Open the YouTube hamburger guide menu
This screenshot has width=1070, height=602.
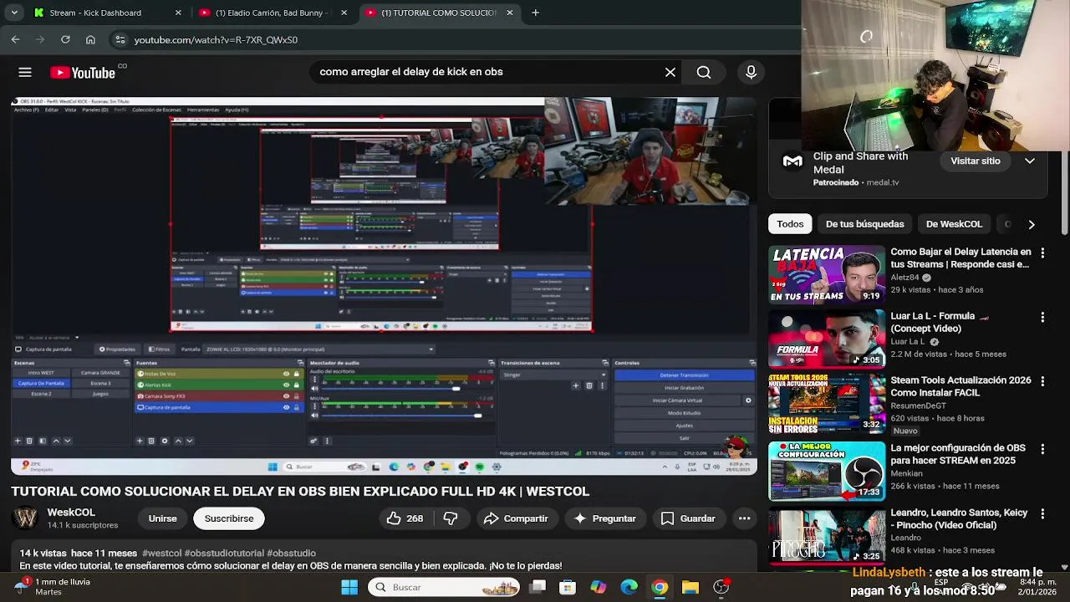pyautogui.click(x=25, y=73)
